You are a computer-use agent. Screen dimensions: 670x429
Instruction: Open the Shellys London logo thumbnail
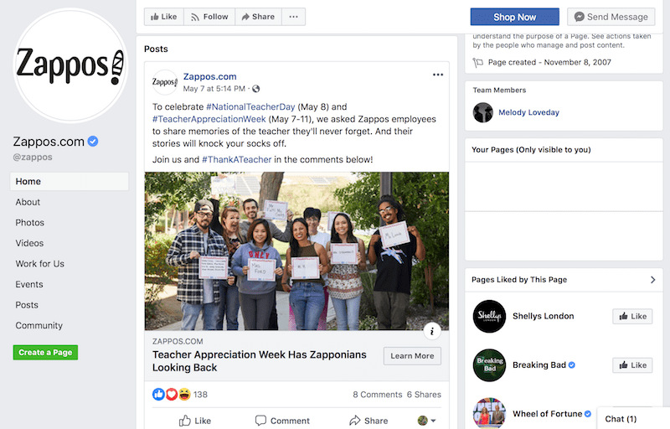(x=489, y=316)
